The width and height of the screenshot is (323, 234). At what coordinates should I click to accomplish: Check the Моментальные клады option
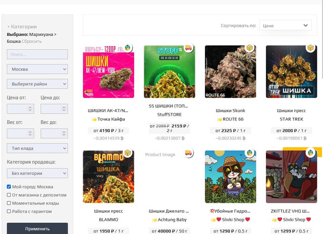coord(9,203)
